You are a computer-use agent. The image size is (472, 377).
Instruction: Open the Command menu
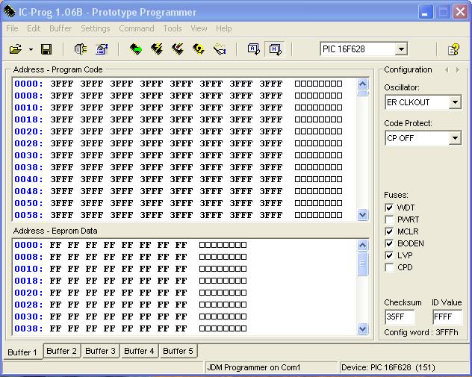pos(136,28)
